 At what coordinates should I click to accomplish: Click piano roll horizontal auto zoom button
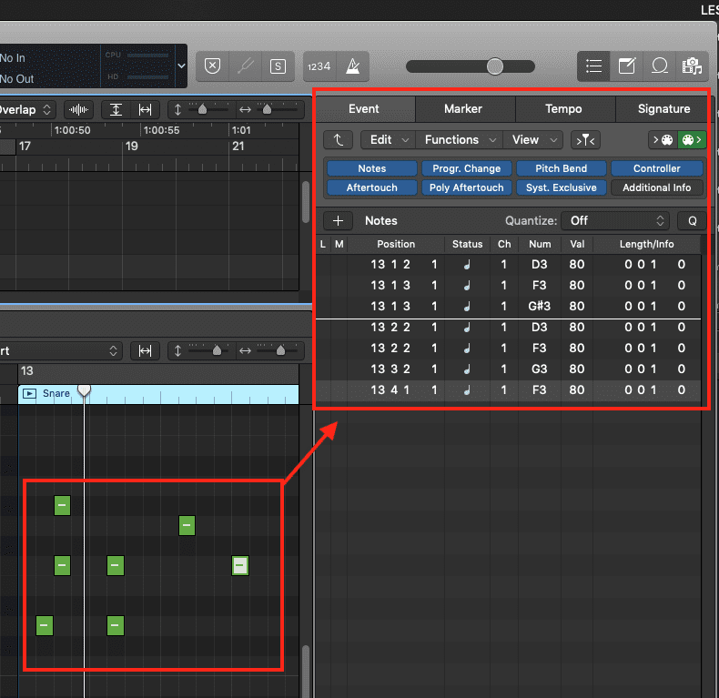click(145, 351)
